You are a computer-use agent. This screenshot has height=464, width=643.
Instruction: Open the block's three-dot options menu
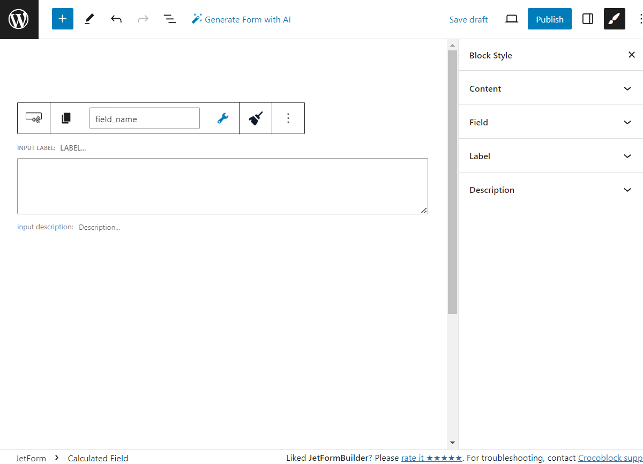pyautogui.click(x=288, y=118)
